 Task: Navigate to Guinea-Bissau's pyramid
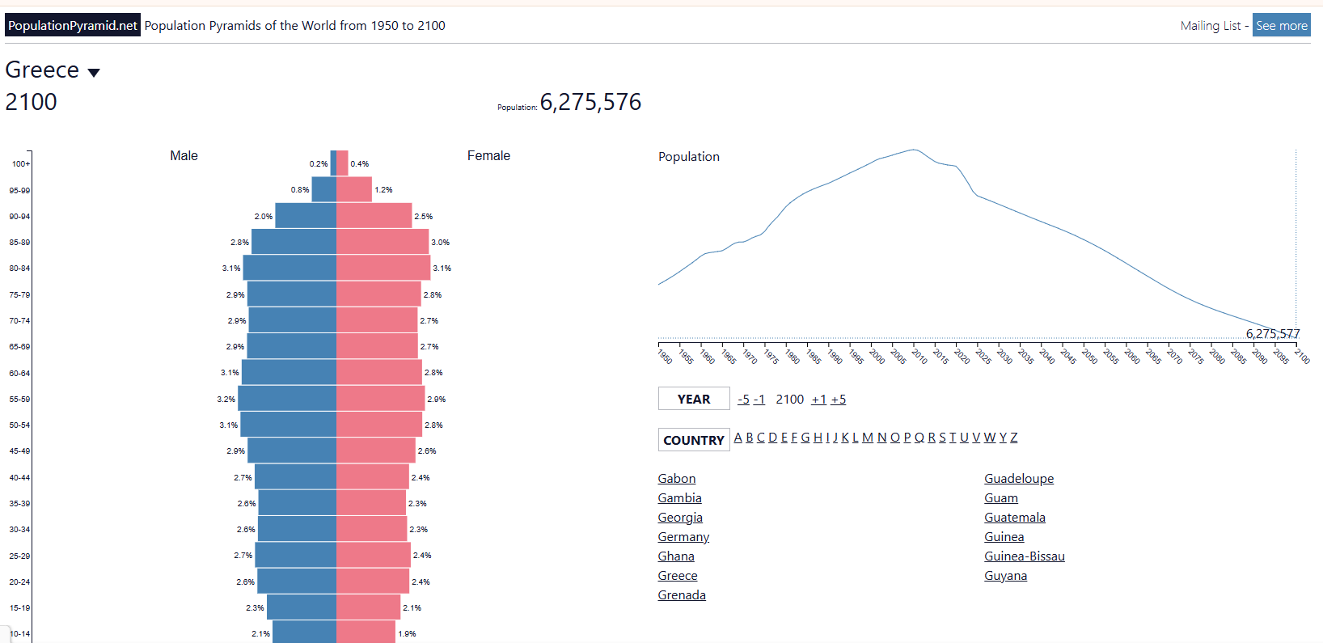tap(1024, 556)
